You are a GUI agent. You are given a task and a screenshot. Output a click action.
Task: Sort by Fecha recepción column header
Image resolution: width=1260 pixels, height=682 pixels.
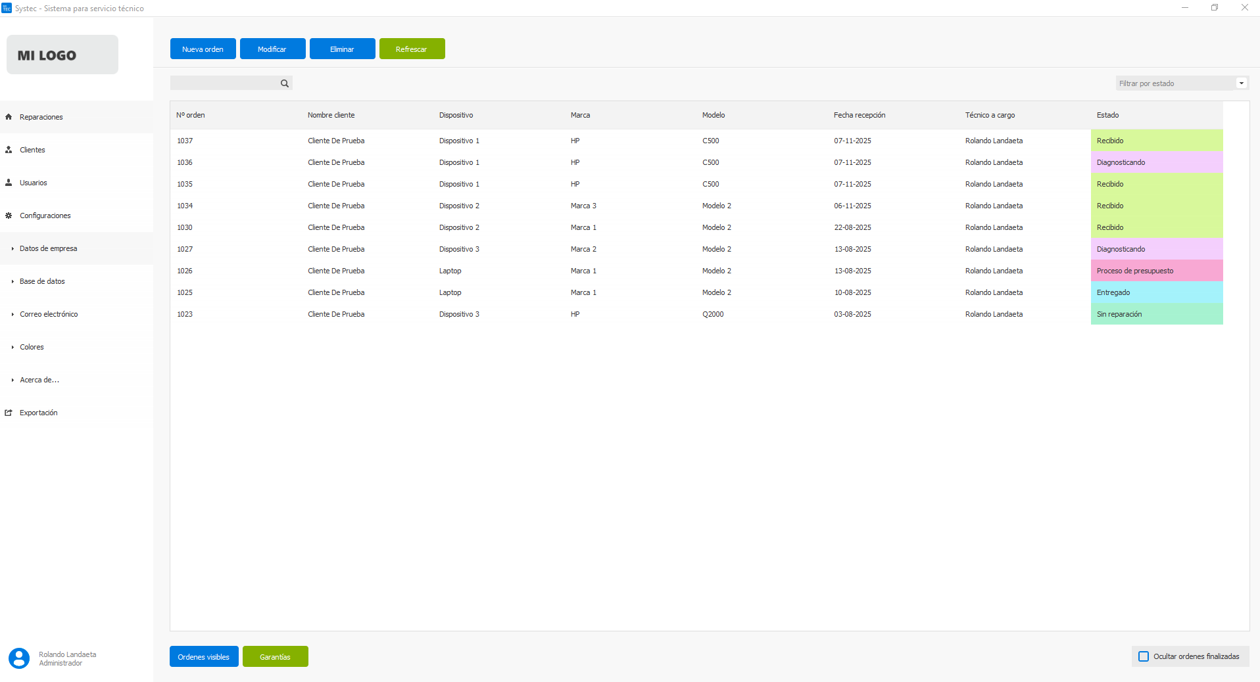(x=859, y=115)
